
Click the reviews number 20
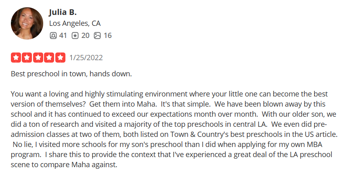tap(85, 36)
